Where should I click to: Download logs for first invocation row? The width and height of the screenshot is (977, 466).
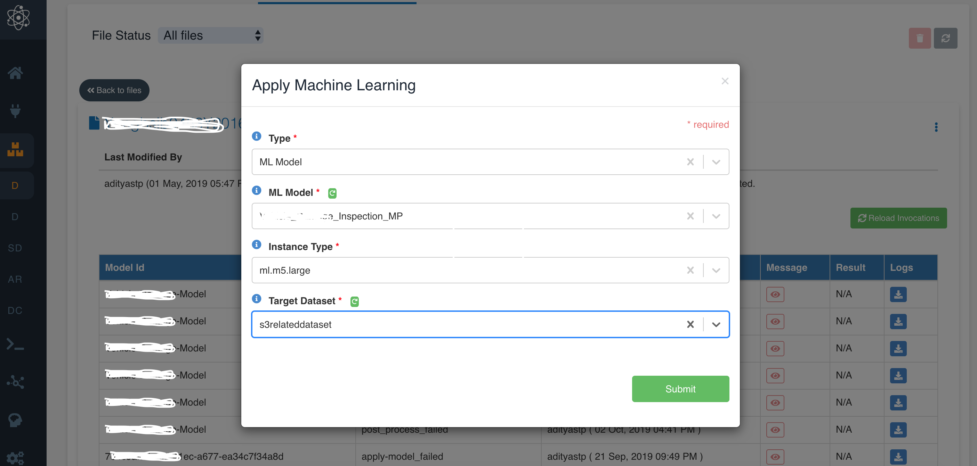click(898, 294)
